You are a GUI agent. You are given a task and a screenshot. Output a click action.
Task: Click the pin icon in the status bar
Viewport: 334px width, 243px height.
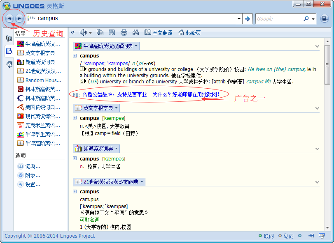[311, 235]
